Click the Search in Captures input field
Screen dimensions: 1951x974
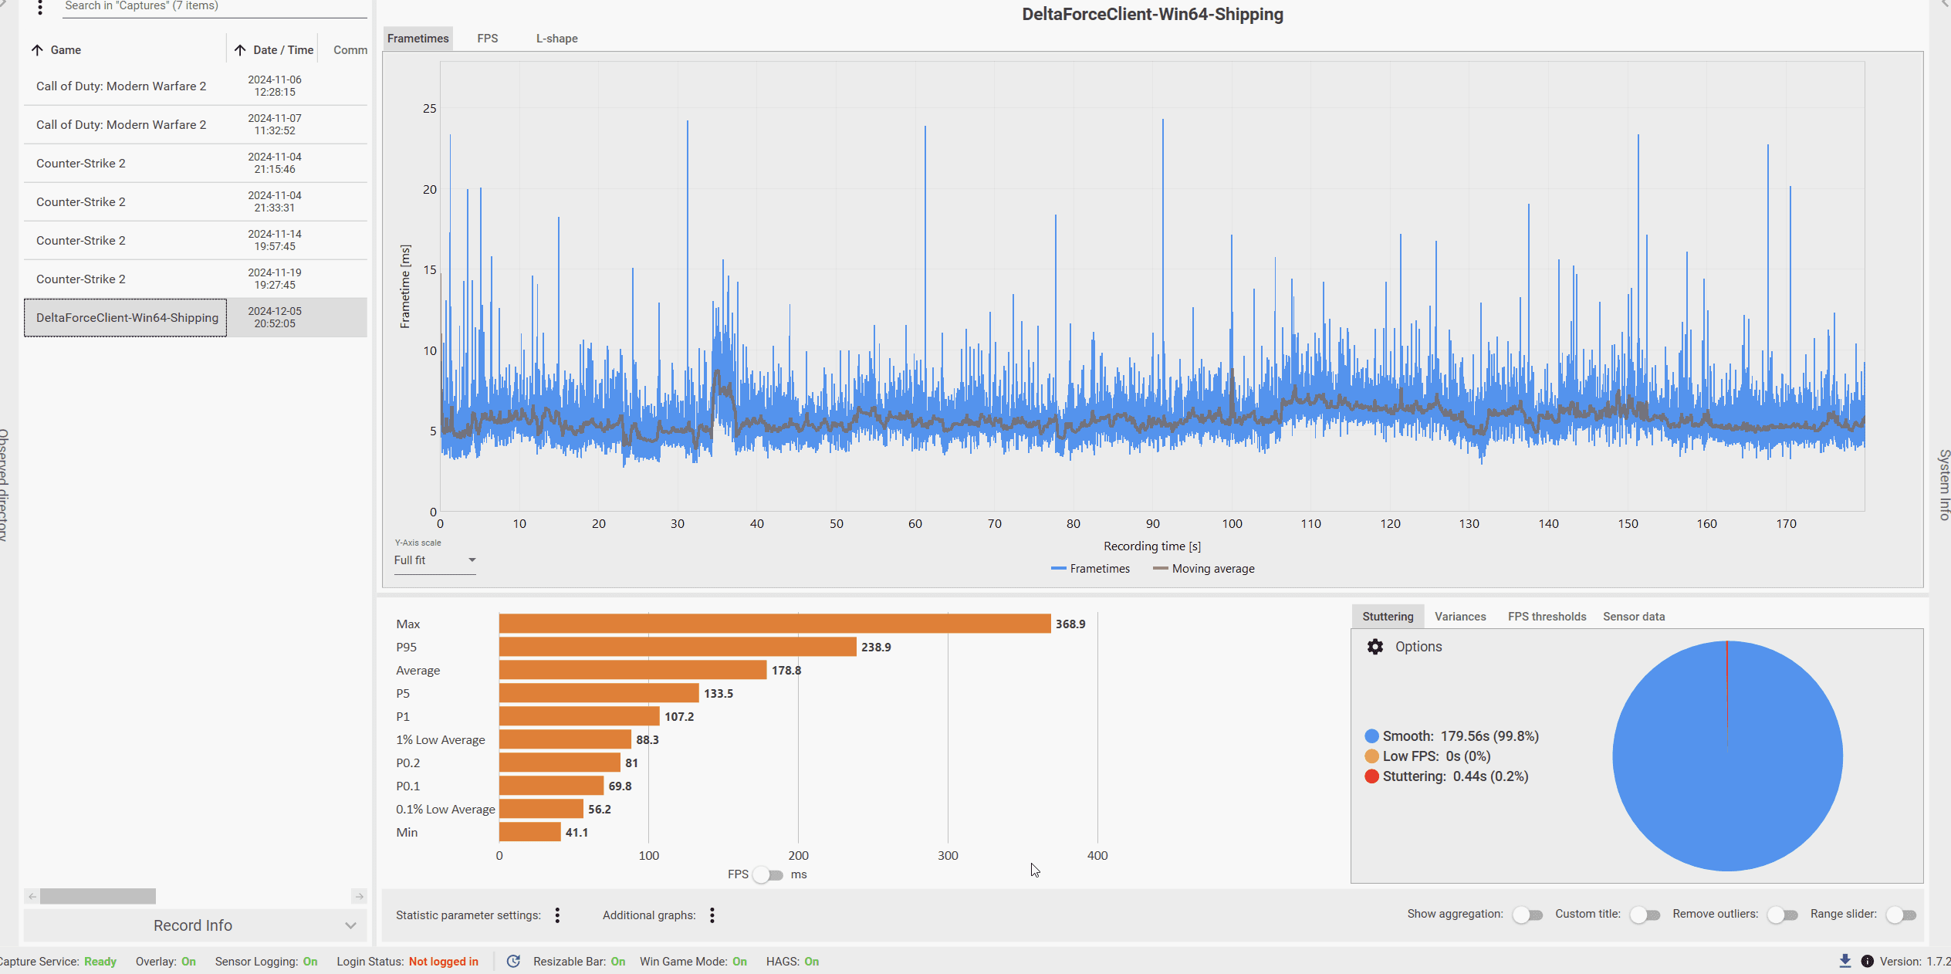pyautogui.click(x=215, y=7)
